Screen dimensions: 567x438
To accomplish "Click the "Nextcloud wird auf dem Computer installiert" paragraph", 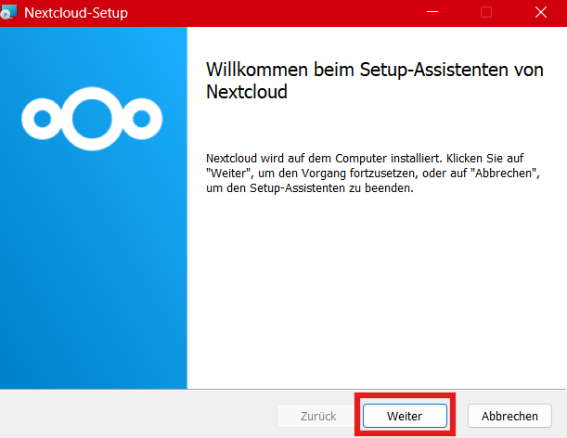I will coord(373,174).
